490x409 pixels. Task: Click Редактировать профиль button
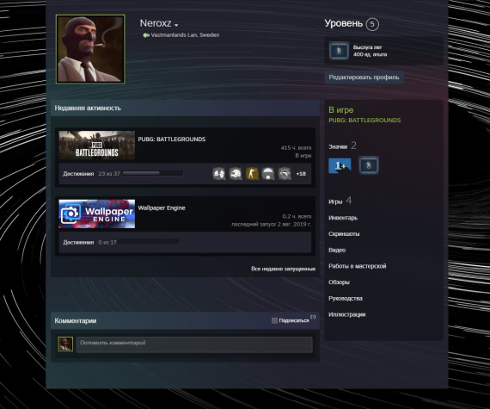364,77
